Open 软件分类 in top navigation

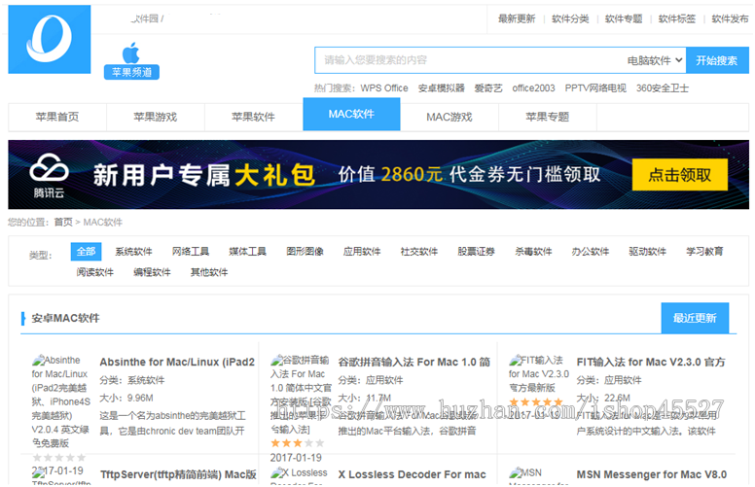(570, 18)
